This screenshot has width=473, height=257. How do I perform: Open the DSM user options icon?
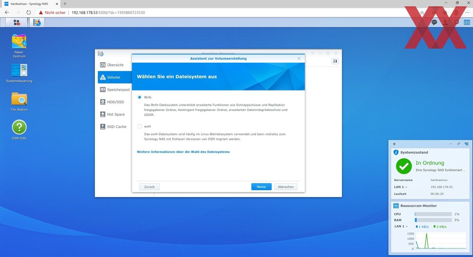pyautogui.click(x=445, y=22)
